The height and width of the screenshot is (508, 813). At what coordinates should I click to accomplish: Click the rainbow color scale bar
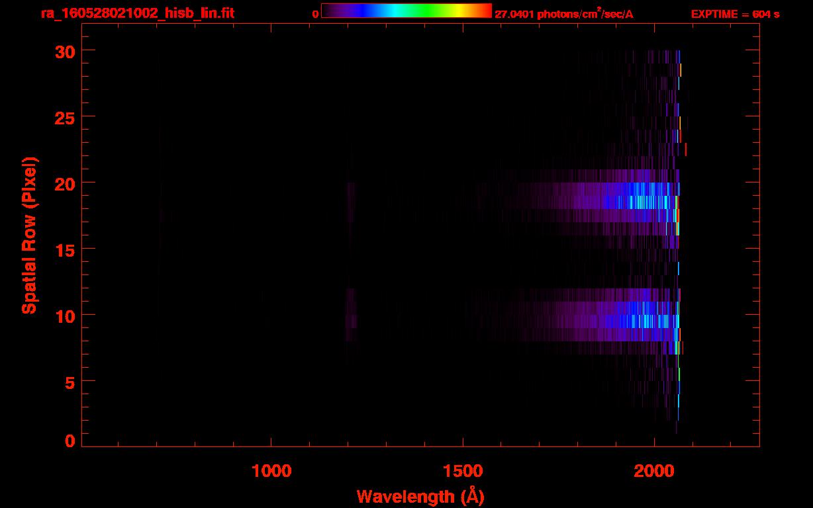(x=406, y=11)
